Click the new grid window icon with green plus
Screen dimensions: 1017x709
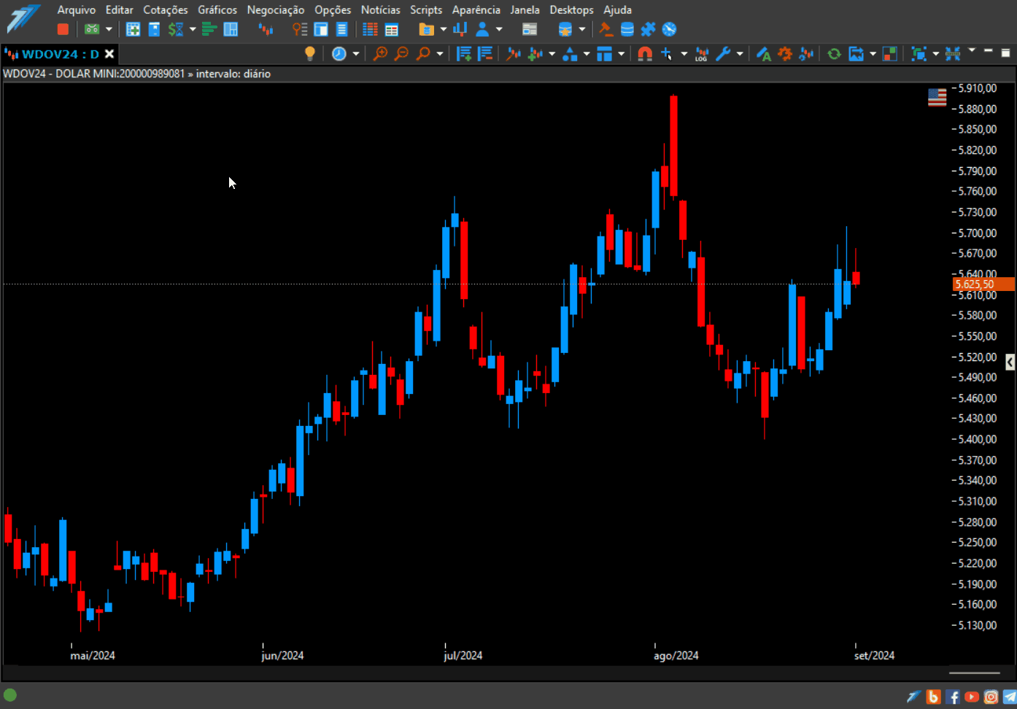pos(133,29)
